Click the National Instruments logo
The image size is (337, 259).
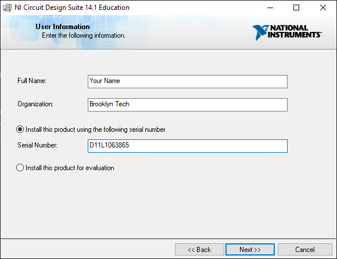[287, 33]
